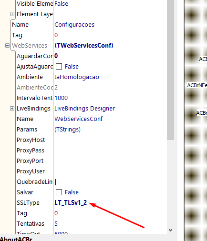Open the Params TStrings editor value
The width and height of the screenshot is (207, 241).
[x=67, y=130]
